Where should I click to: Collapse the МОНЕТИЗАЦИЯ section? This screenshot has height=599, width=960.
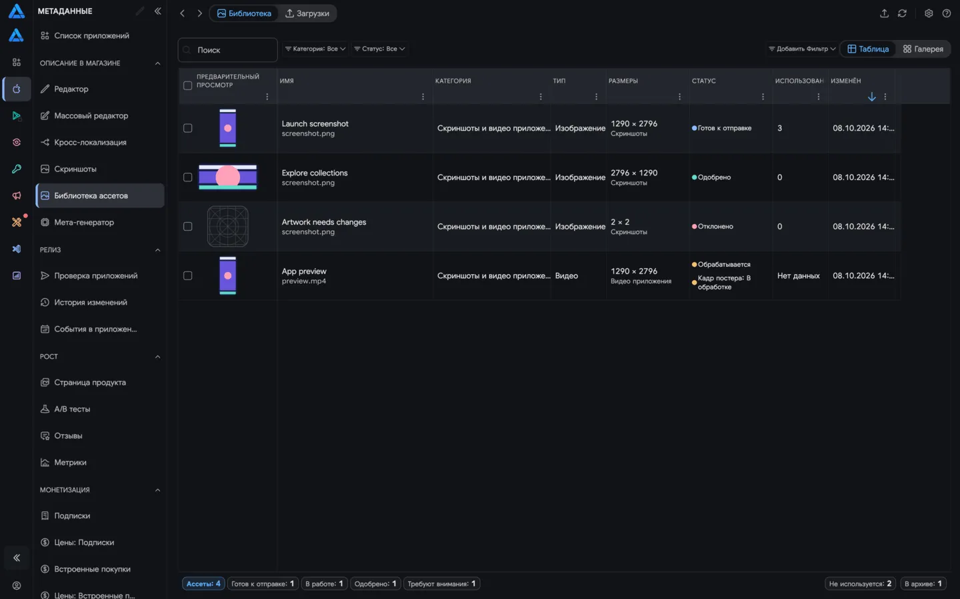tap(157, 490)
